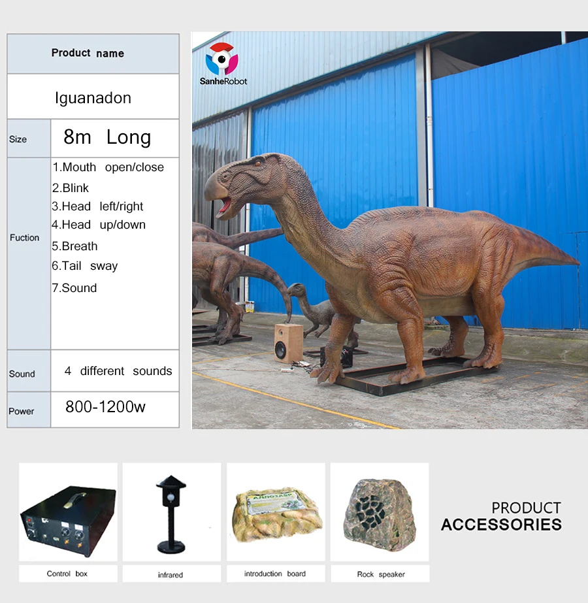Open the Rock speaker accessory image
The image size is (588, 603).
pyautogui.click(x=379, y=512)
